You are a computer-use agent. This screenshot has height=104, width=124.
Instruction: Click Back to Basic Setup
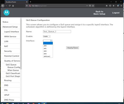pyautogui.click(x=99, y=13)
